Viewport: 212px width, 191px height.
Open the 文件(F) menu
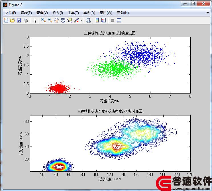pos(11,13)
